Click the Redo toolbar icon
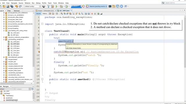 [20, 6]
